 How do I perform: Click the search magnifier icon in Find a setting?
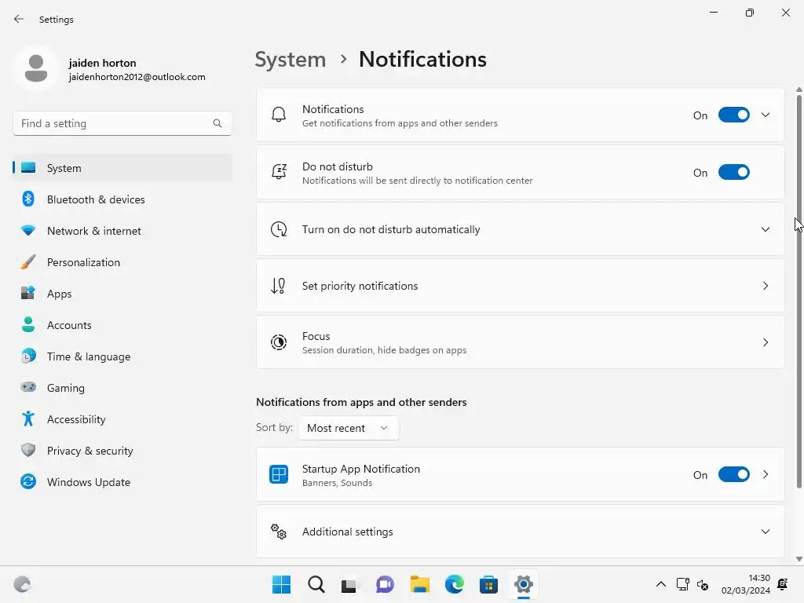tap(217, 123)
